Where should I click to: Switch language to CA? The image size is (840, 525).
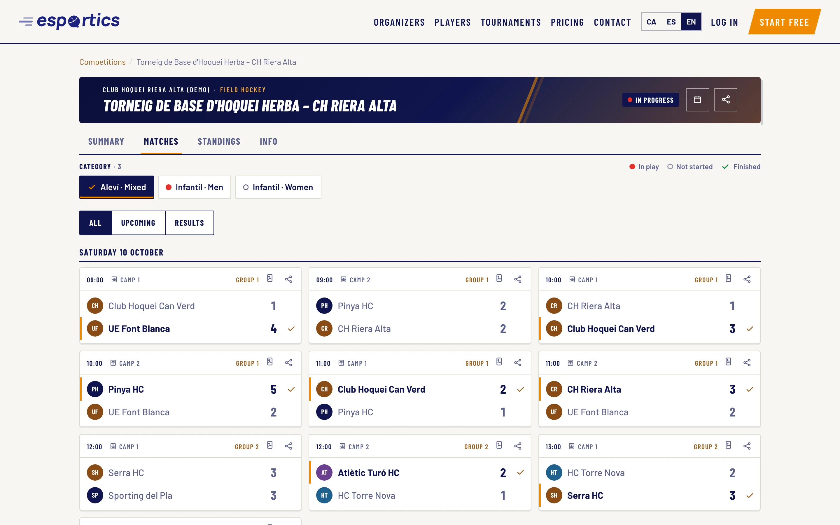(652, 22)
